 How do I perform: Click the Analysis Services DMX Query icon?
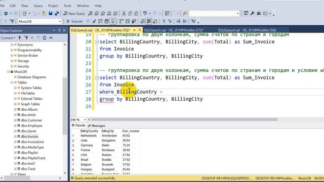click(103, 14)
